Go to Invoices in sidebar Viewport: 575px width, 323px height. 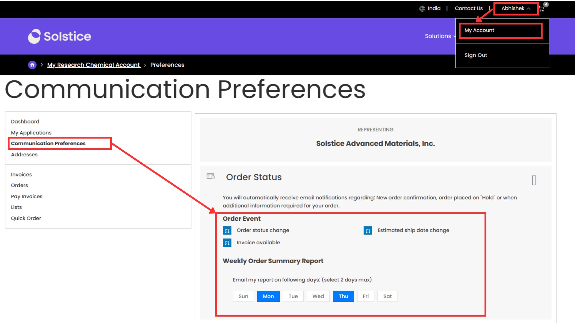click(21, 174)
